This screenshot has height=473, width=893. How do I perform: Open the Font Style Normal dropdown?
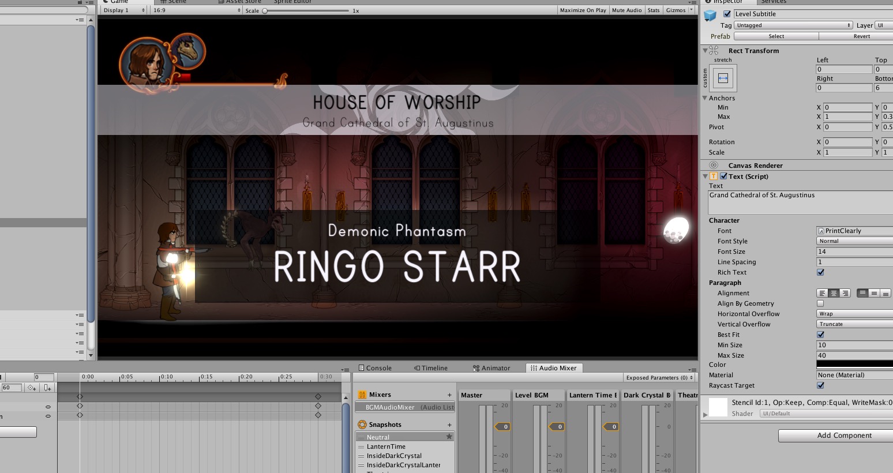(854, 241)
